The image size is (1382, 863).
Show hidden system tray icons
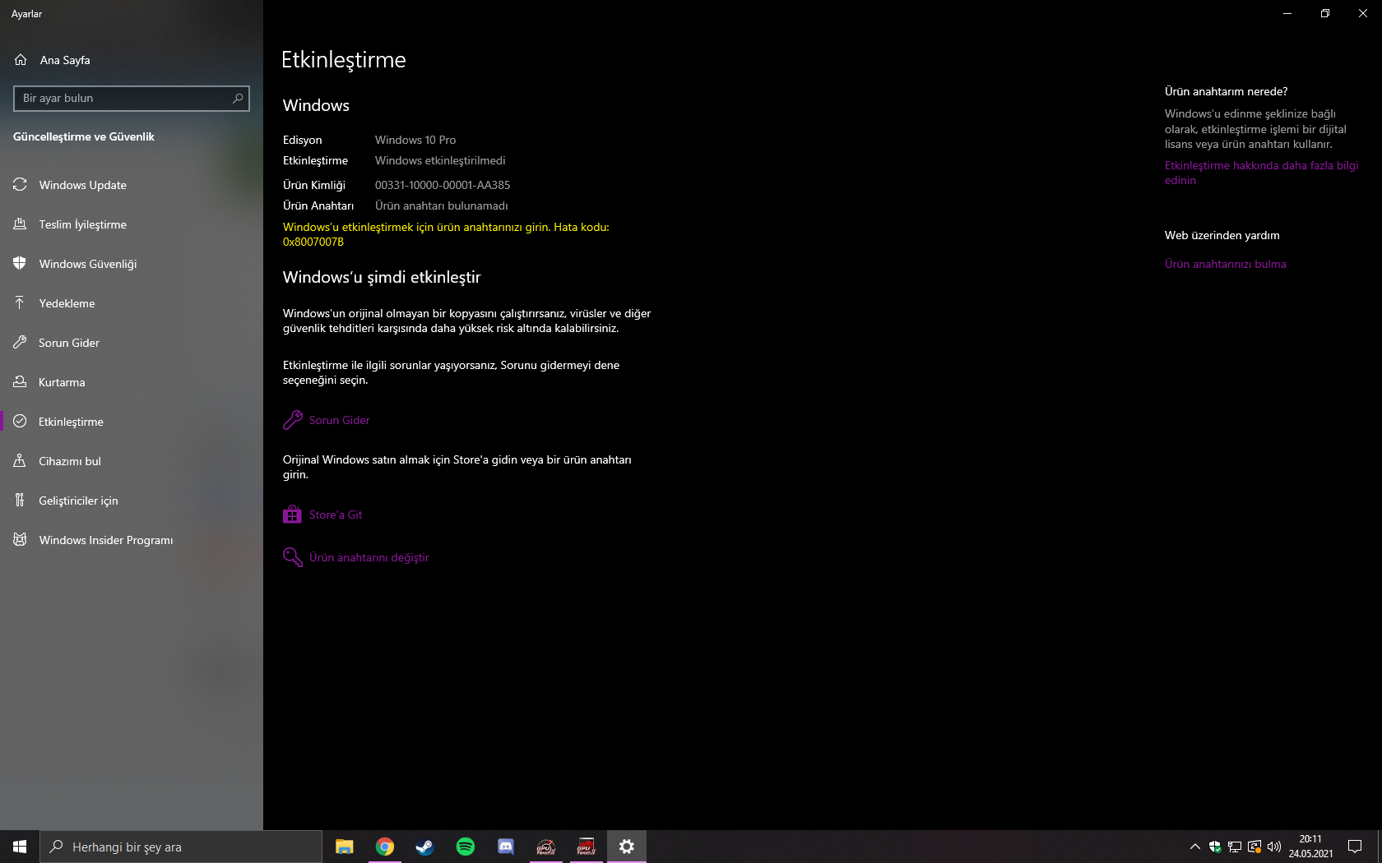pos(1195,847)
